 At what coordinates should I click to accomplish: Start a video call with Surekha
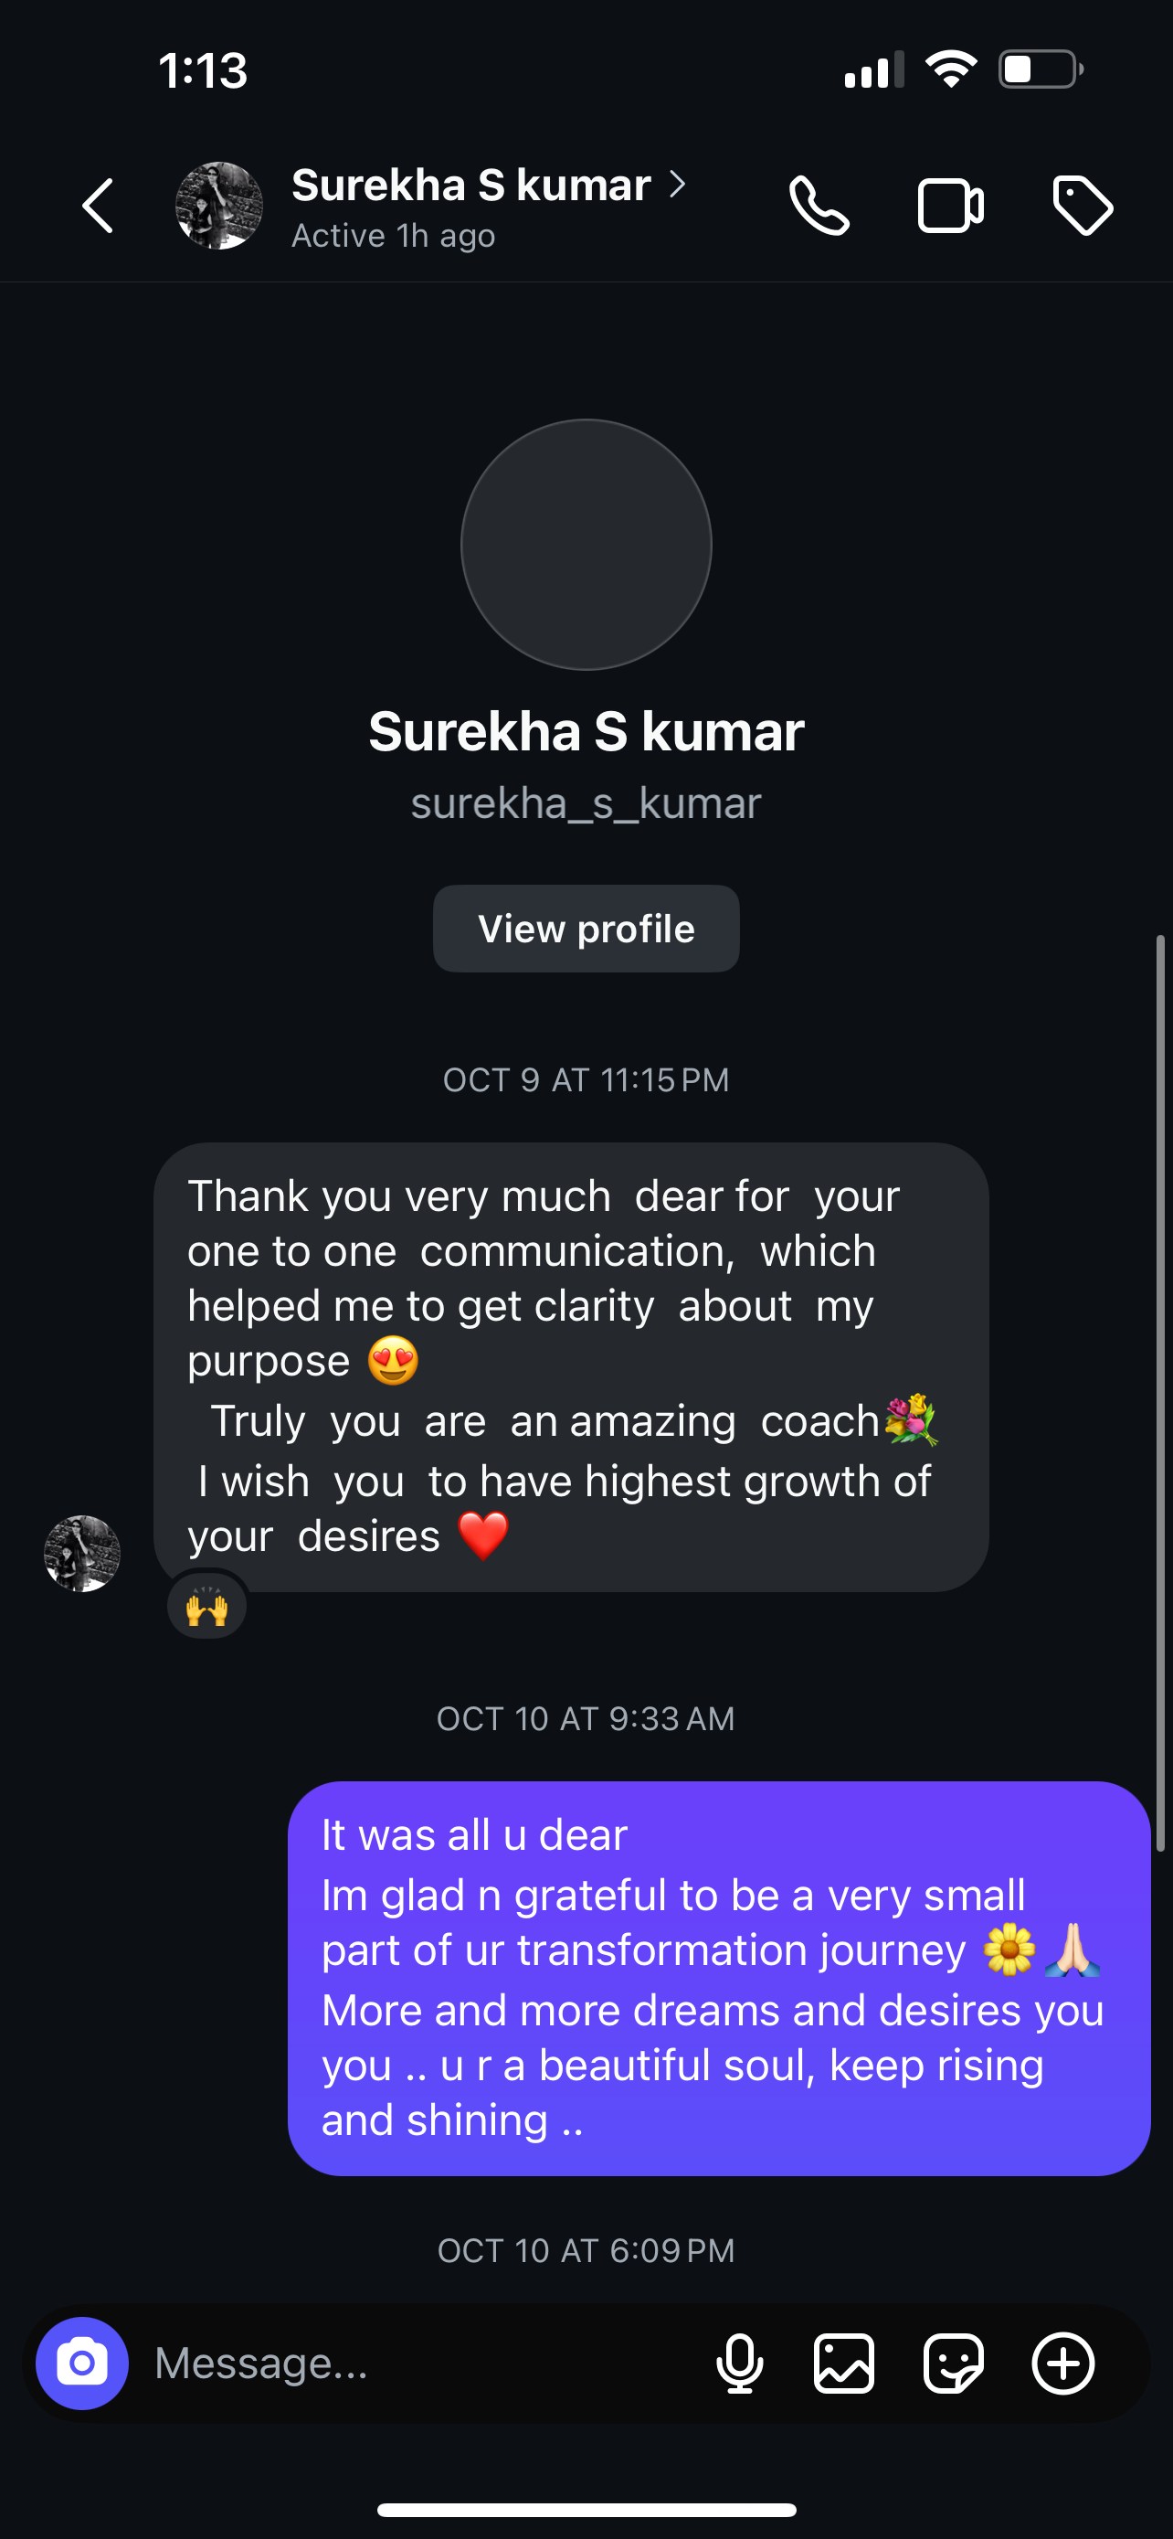(x=949, y=206)
